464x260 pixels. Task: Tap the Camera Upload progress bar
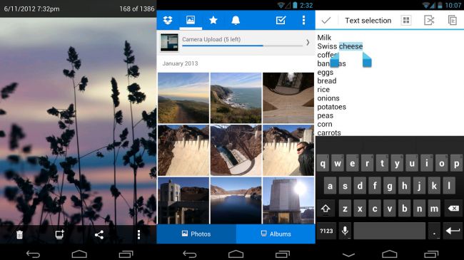click(x=243, y=46)
